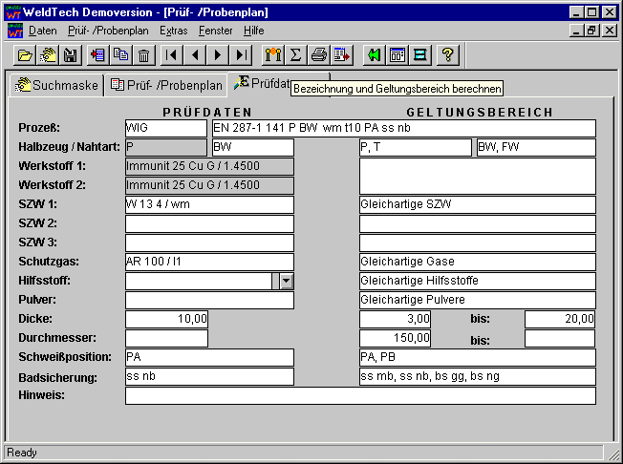Screen dimensions: 623x464
Task: Go to the previous record arrow
Action: click(196, 54)
